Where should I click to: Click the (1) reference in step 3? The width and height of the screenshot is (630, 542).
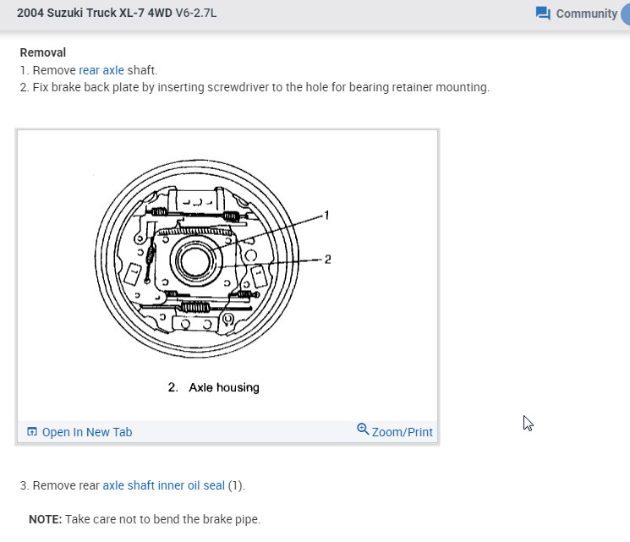(236, 485)
